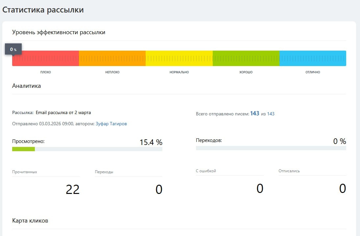
Task: Click the Переходов: label
Action: point(209,140)
